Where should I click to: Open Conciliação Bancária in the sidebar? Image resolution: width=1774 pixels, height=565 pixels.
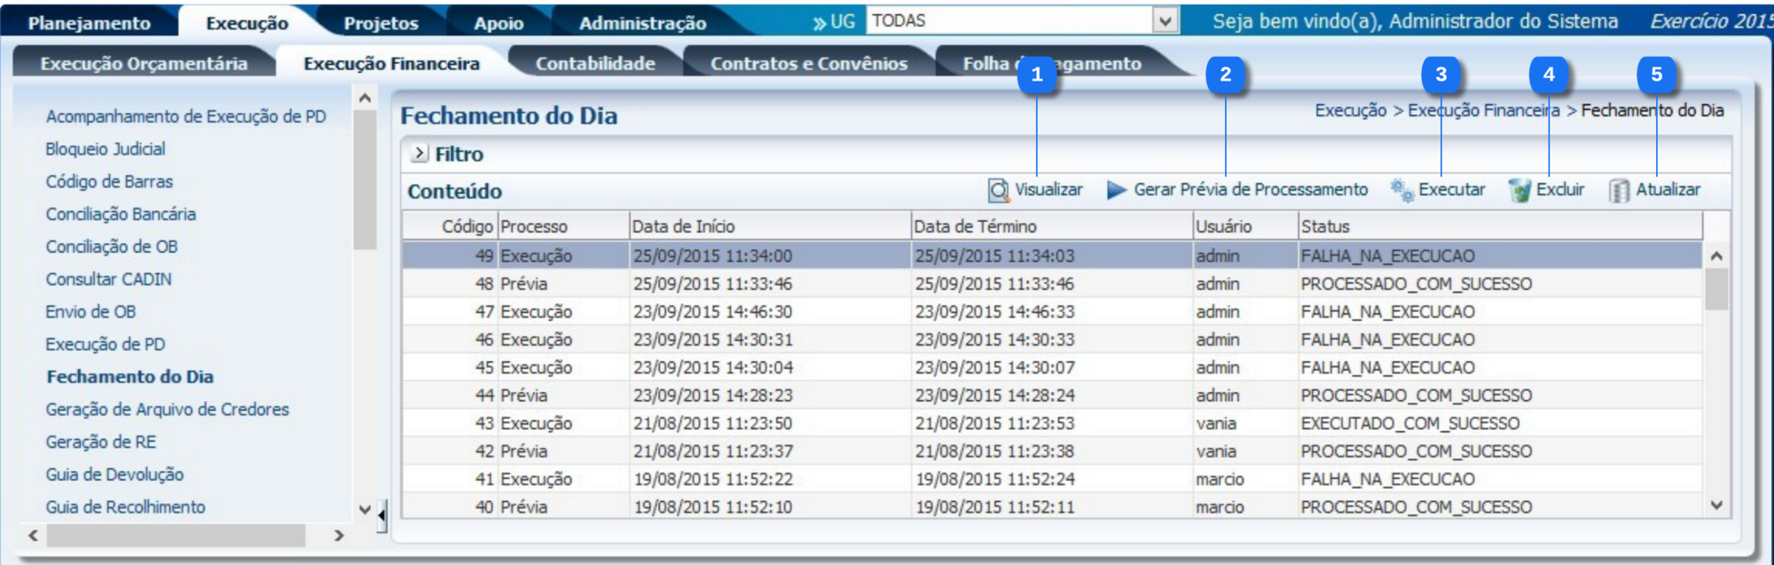pyautogui.click(x=121, y=214)
